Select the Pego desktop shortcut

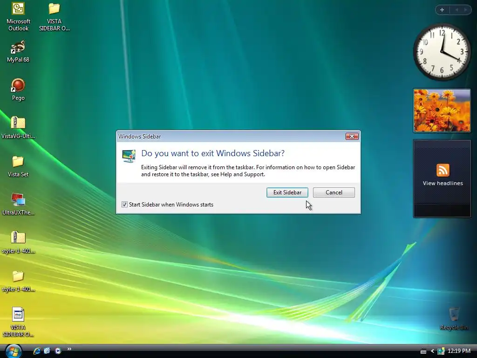point(18,90)
